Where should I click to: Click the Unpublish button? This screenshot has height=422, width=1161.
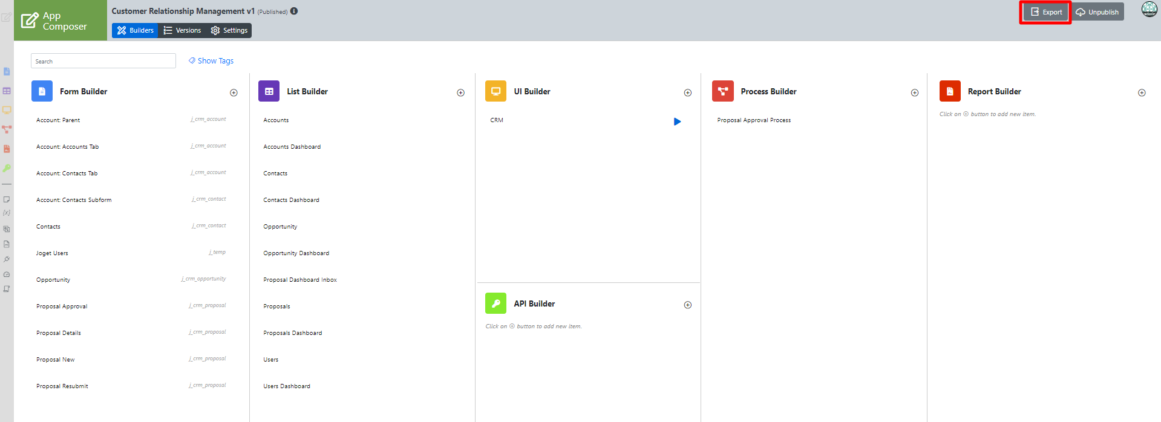[x=1097, y=12]
